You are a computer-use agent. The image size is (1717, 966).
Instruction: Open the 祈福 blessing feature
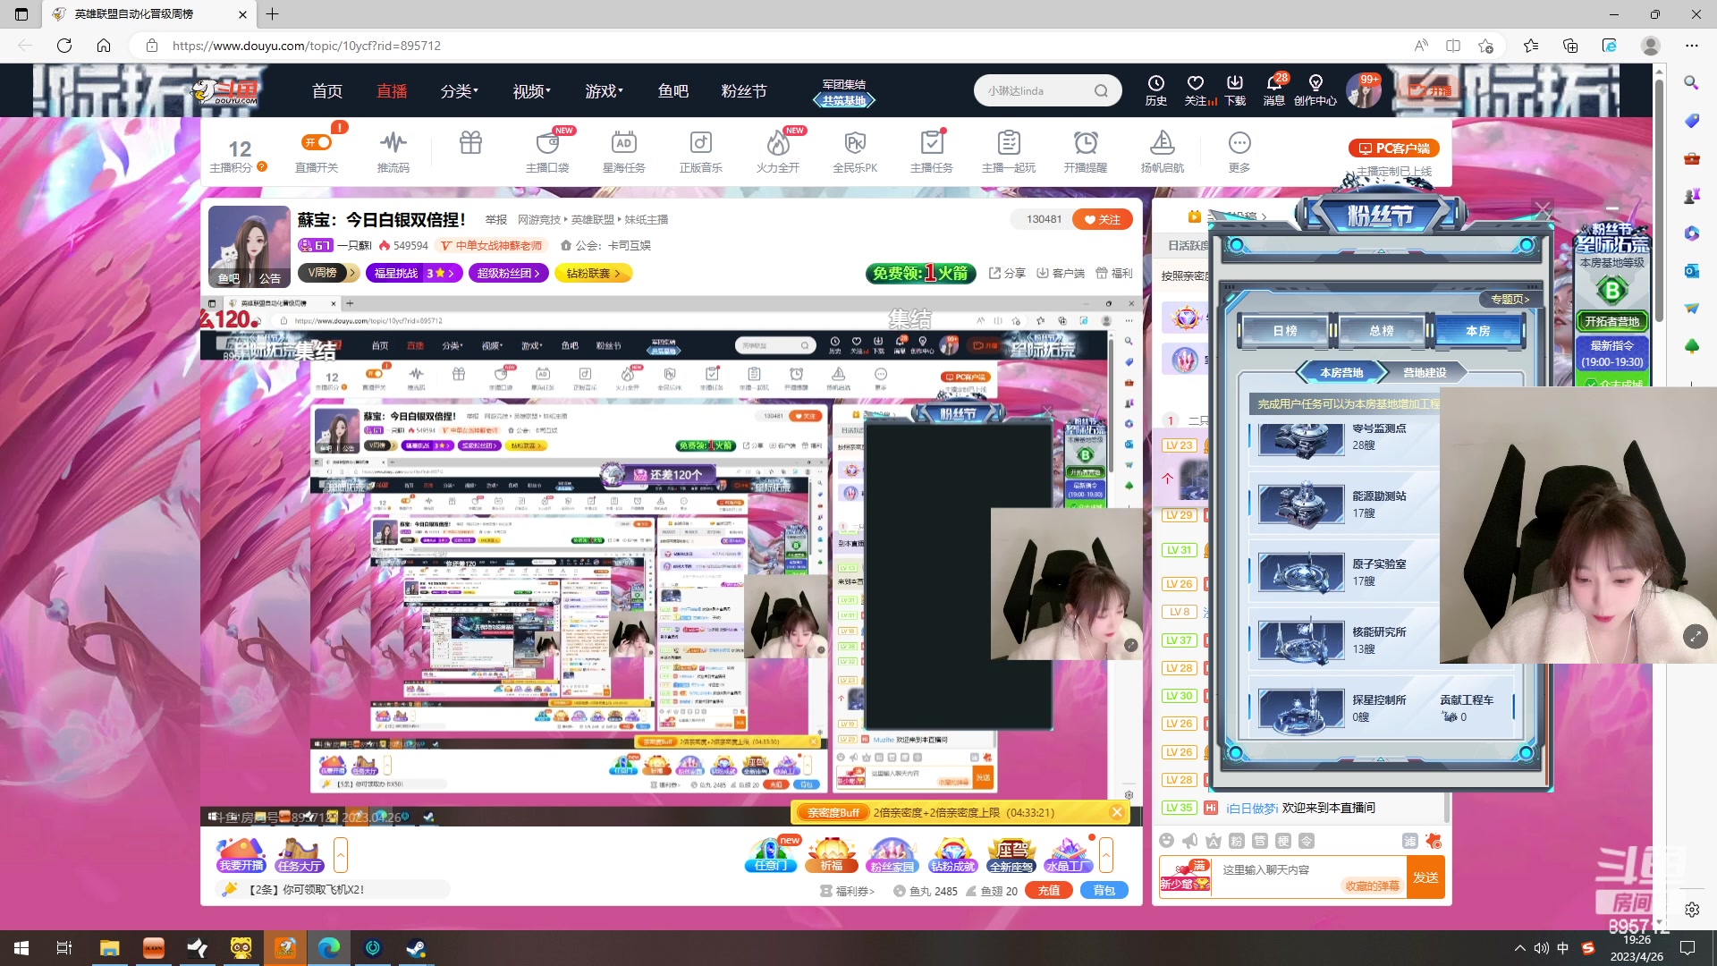pos(831,854)
